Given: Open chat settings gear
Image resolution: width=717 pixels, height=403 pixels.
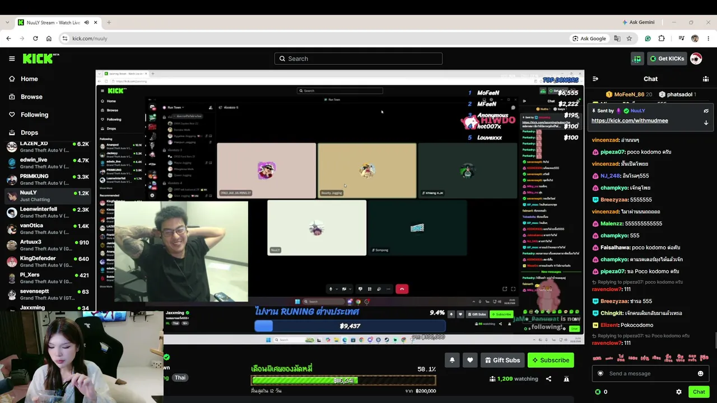Looking at the screenshot, I should coord(679,392).
